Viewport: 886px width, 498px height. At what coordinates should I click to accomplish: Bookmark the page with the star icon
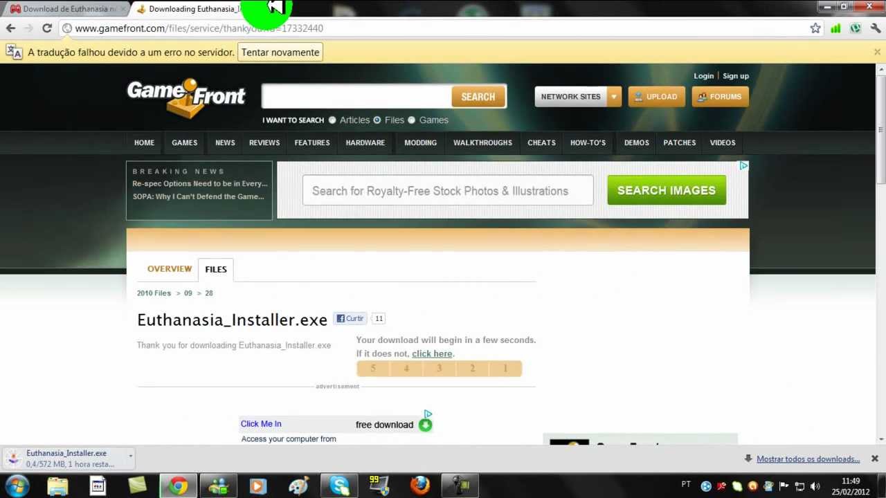815,28
